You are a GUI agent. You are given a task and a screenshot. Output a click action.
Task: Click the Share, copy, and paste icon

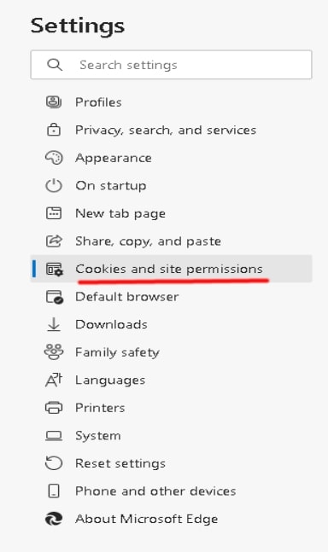pyautogui.click(x=54, y=241)
